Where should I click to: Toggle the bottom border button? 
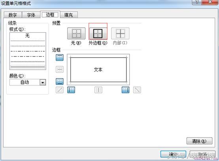[x=60, y=81]
